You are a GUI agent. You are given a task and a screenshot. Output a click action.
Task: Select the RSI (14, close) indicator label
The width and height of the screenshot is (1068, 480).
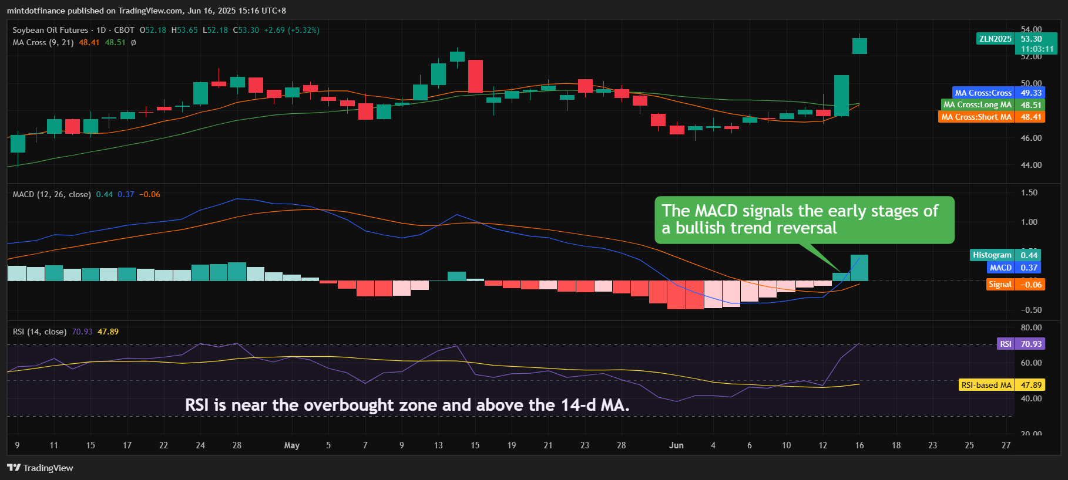39,332
